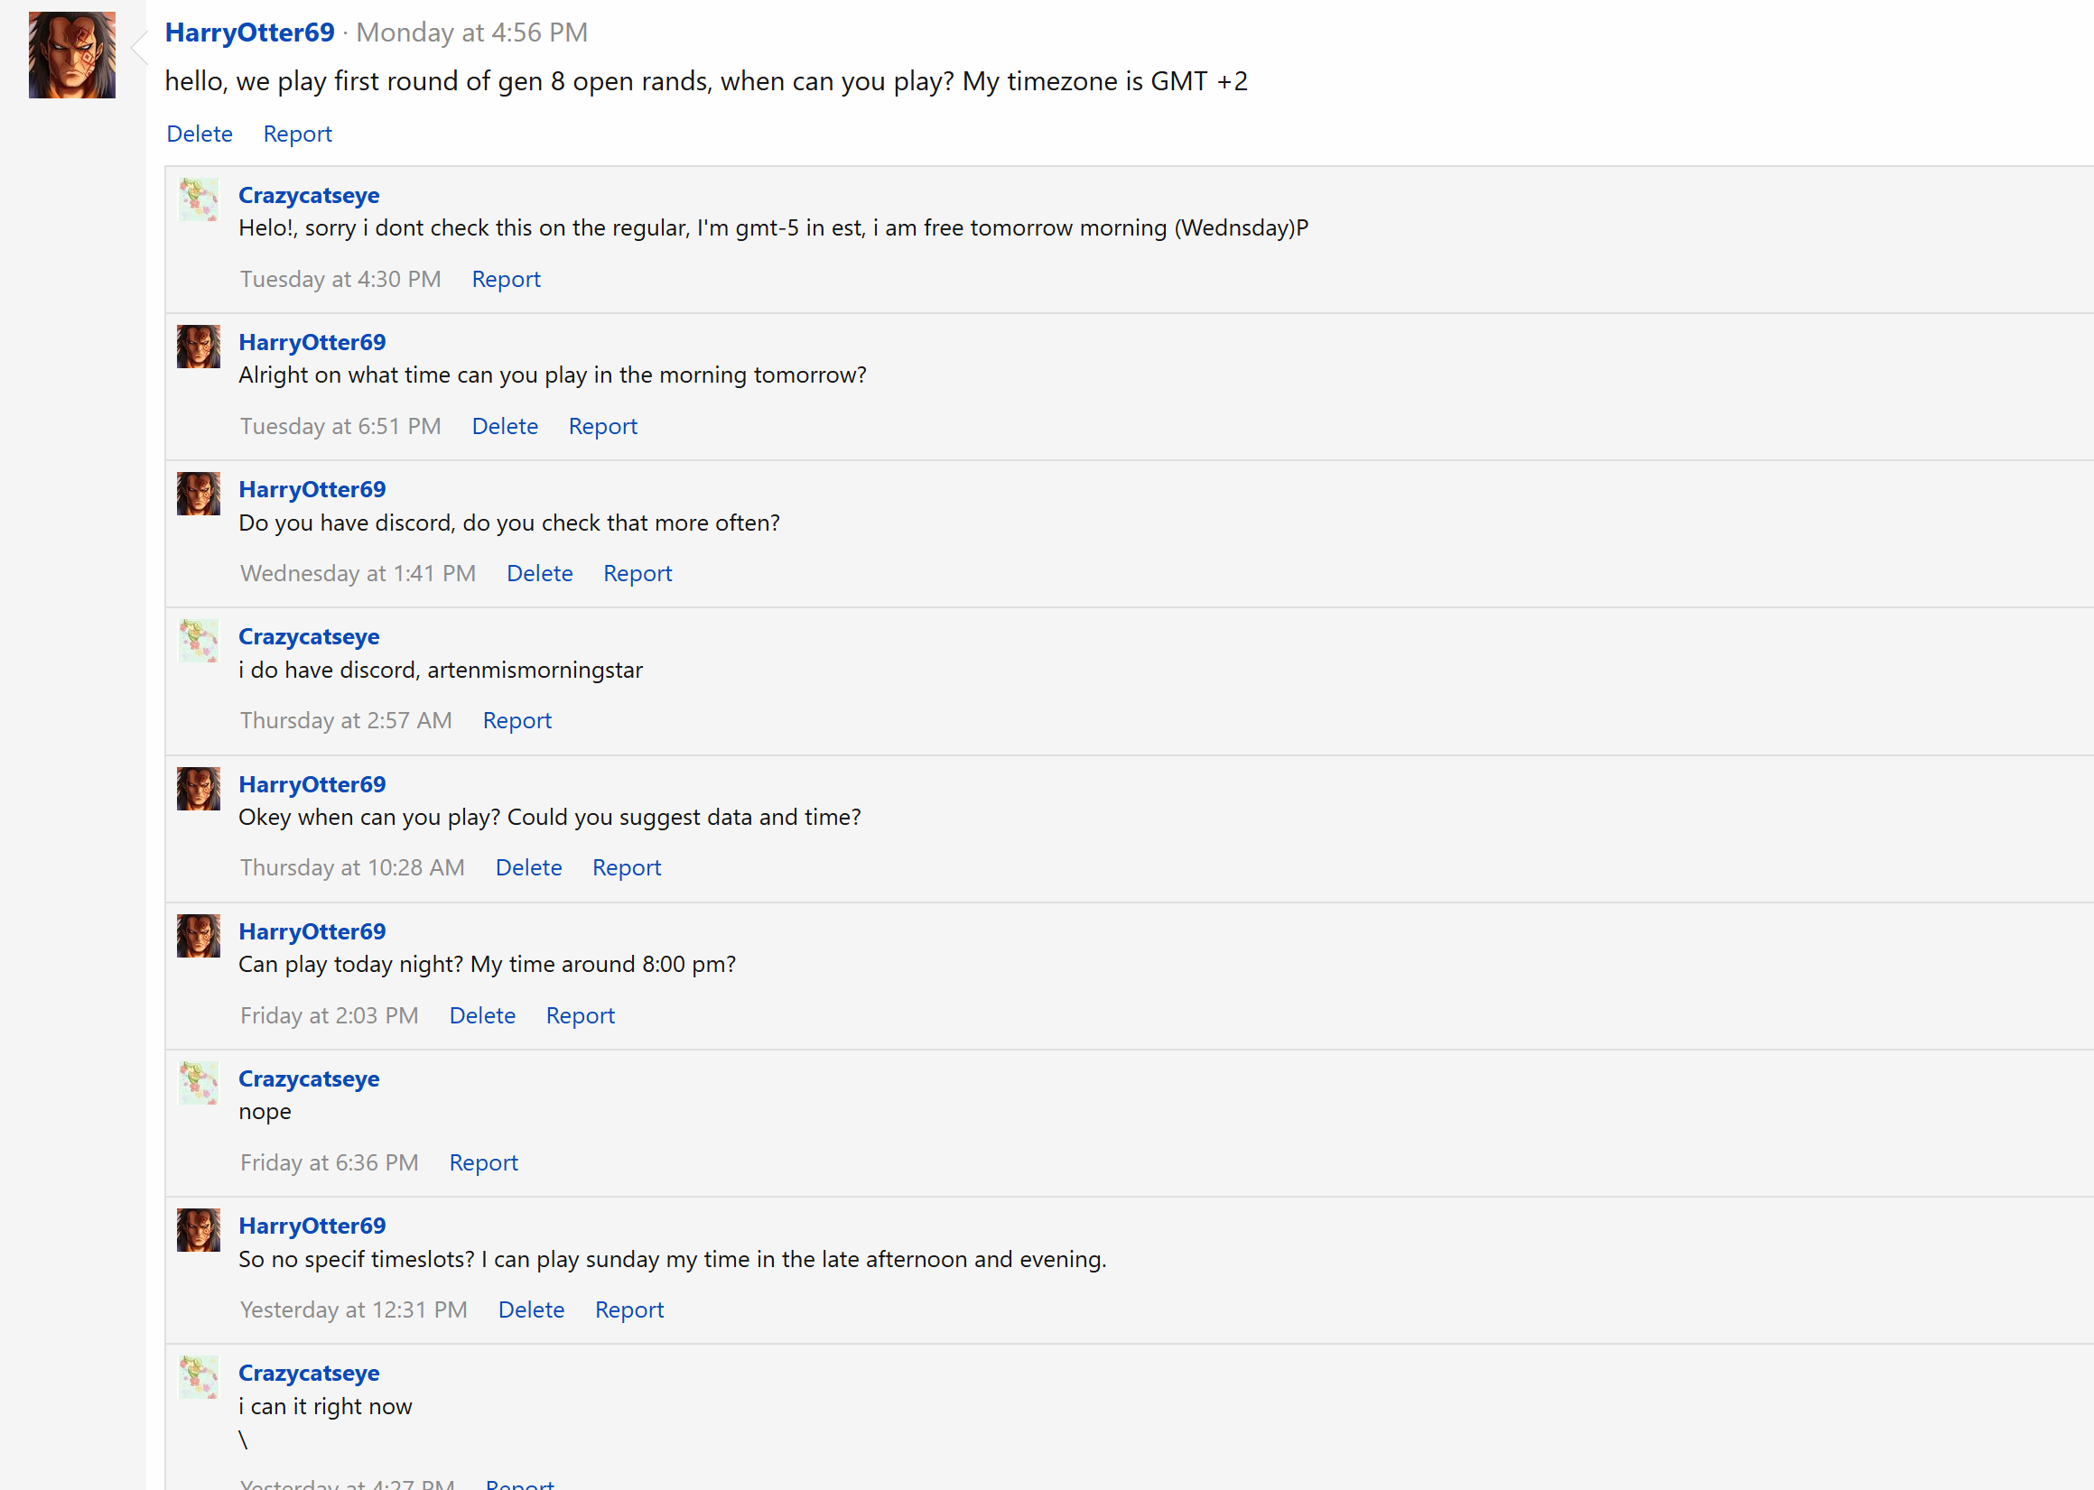The width and height of the screenshot is (2094, 1490).
Task: Click Crazycatseye avatar beside the gmt-5 reply
Action: [x=199, y=199]
